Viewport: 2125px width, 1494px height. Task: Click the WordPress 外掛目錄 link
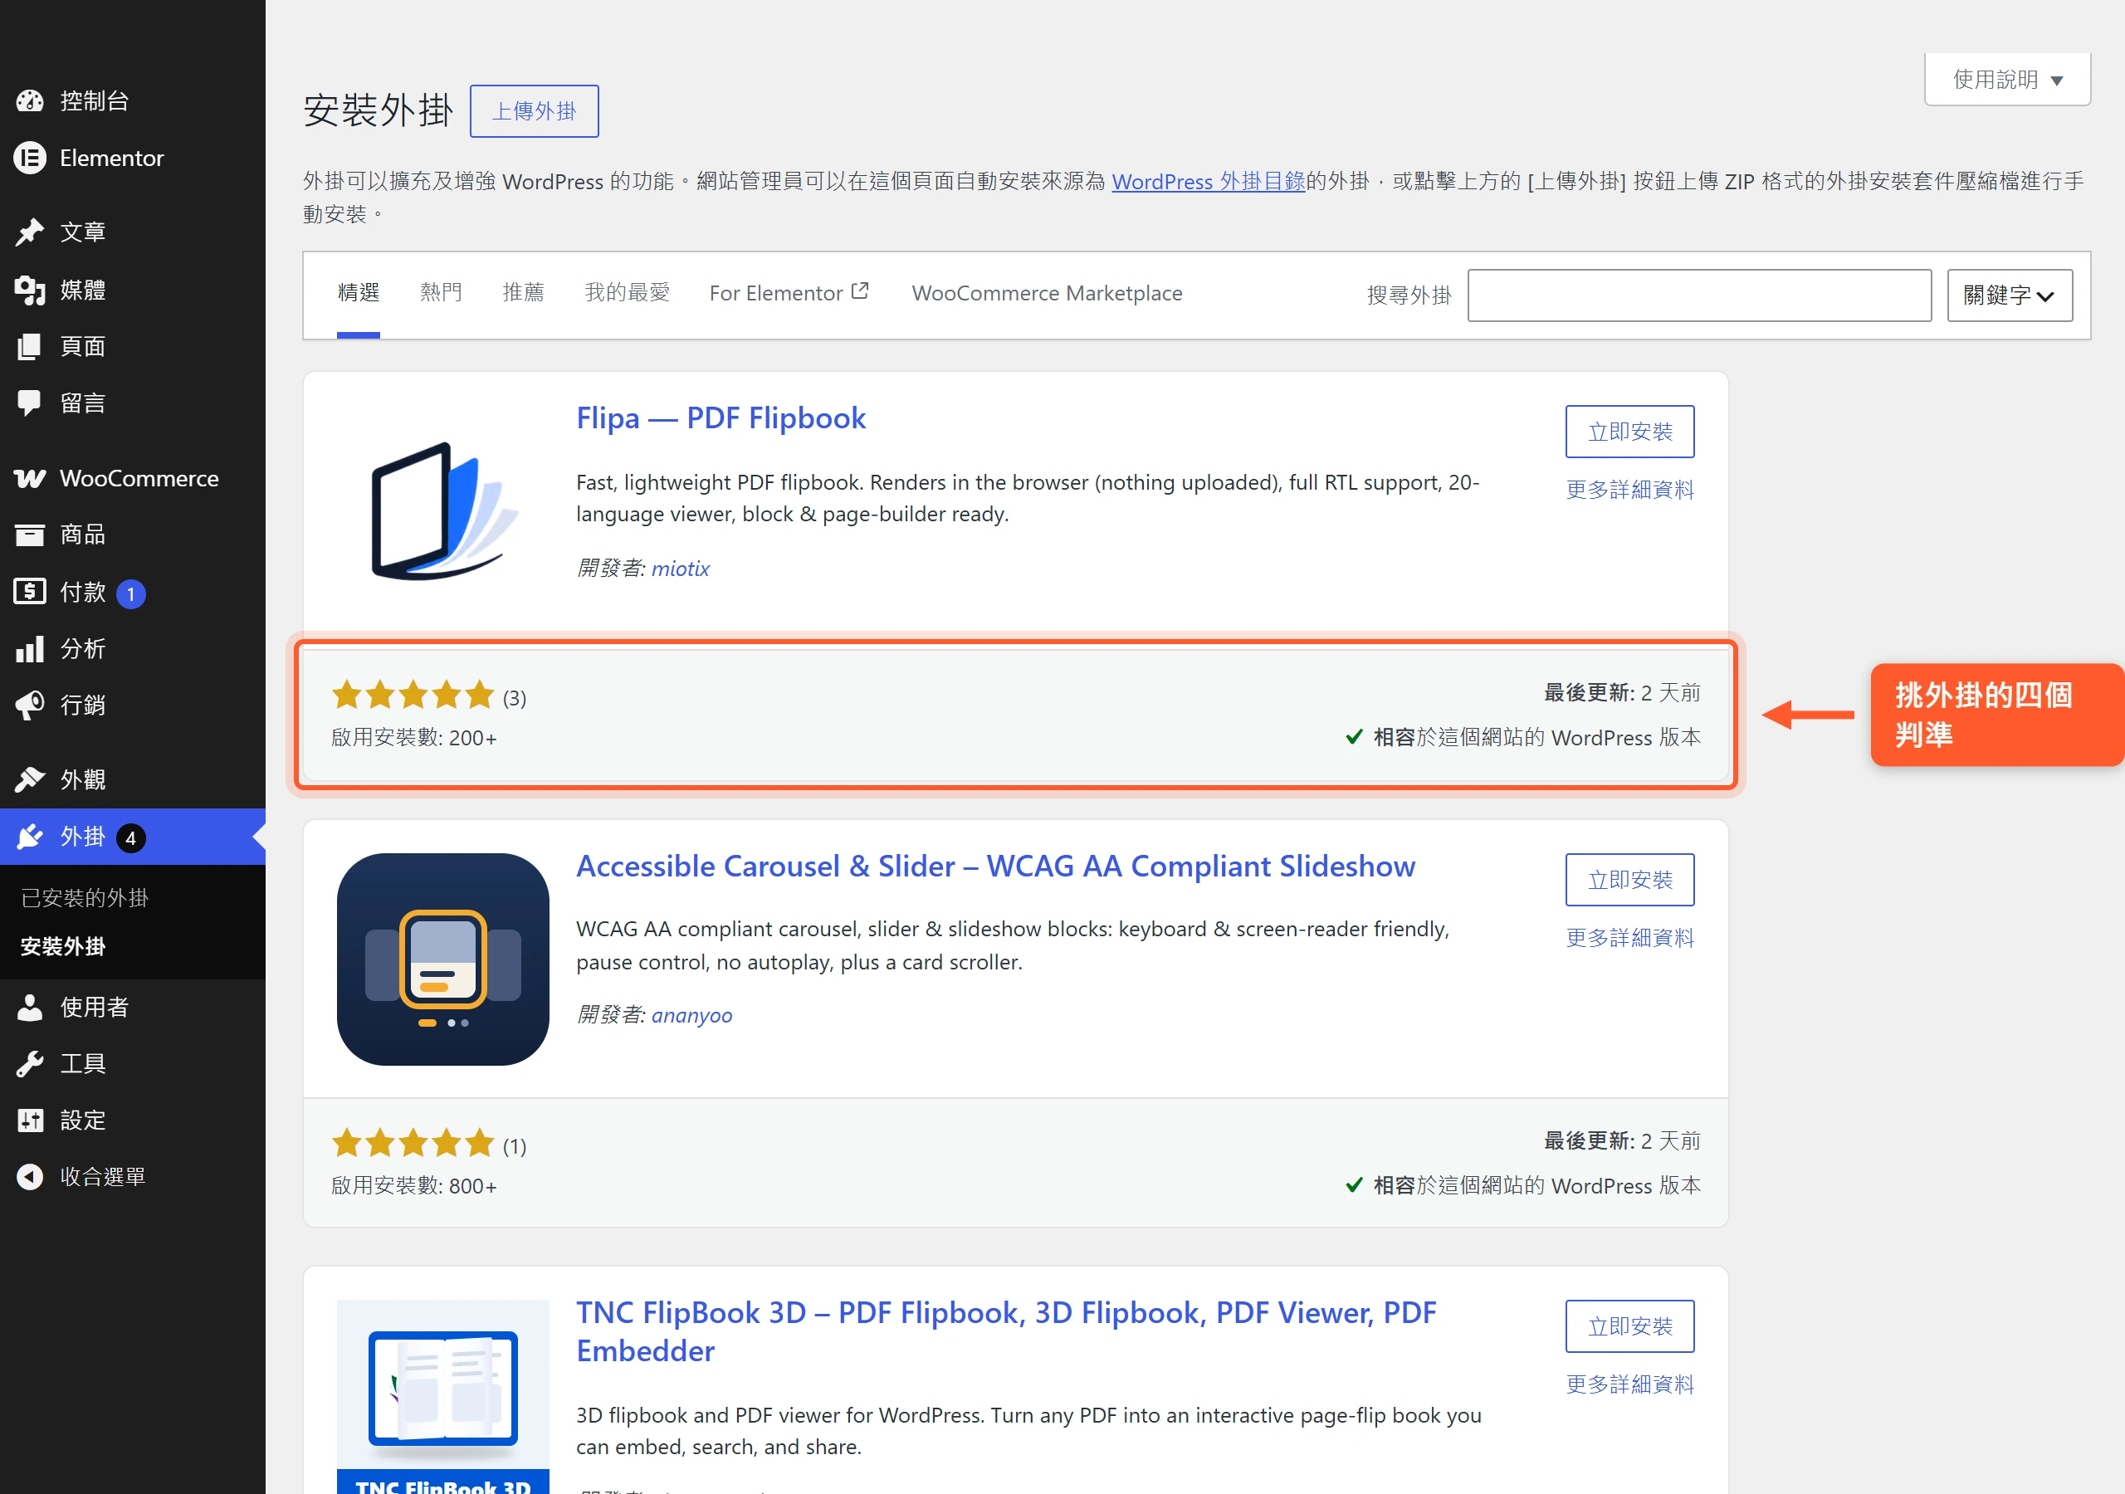click(x=1208, y=182)
